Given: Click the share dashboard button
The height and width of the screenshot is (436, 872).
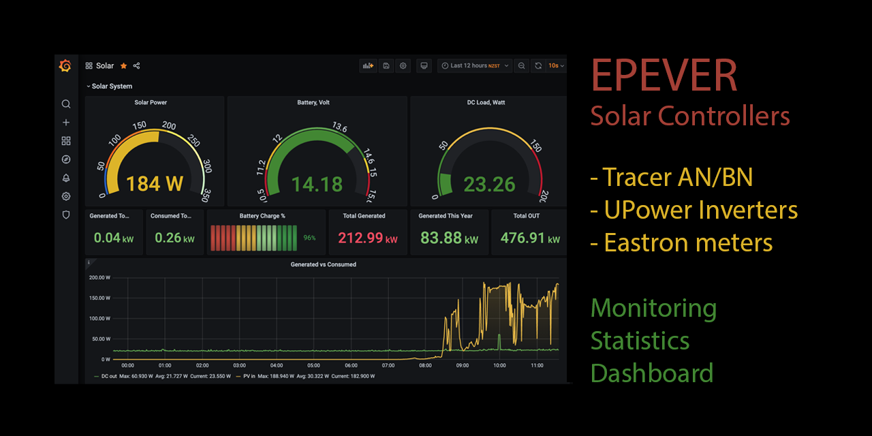Looking at the screenshot, I should (136, 65).
